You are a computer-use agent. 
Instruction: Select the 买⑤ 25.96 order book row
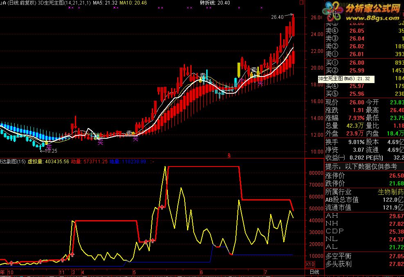click(364, 94)
